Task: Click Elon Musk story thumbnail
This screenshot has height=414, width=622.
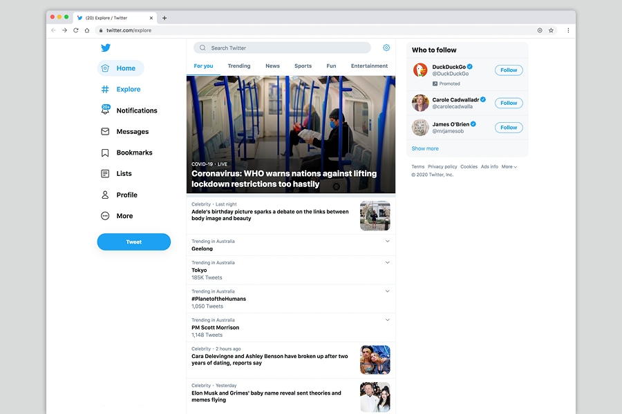Action: [375, 397]
